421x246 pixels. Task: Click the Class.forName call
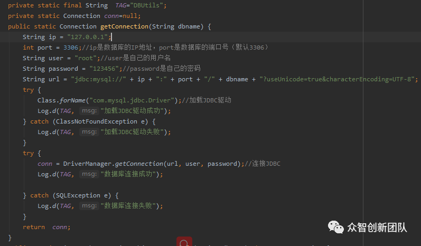(61, 100)
